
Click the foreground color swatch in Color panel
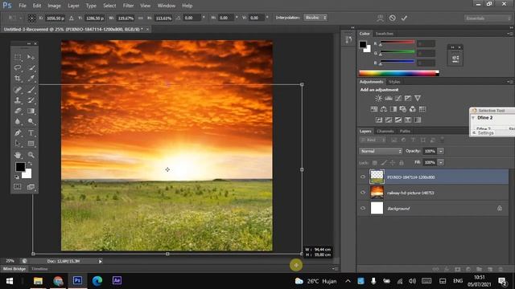pyautogui.click(x=363, y=45)
